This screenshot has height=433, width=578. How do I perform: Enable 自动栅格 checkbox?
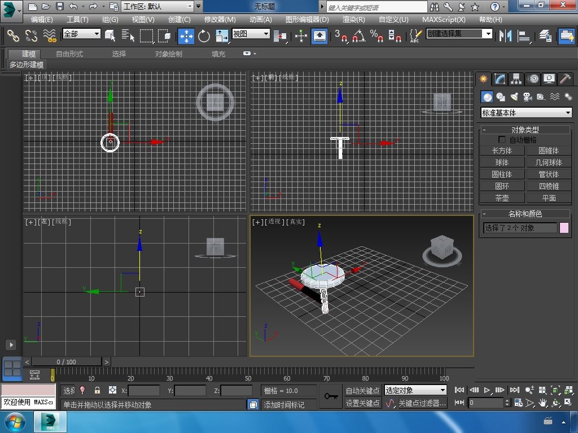(x=502, y=139)
